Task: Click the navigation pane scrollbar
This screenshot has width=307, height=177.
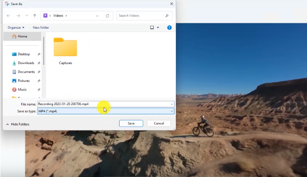Action: click(x=44, y=51)
